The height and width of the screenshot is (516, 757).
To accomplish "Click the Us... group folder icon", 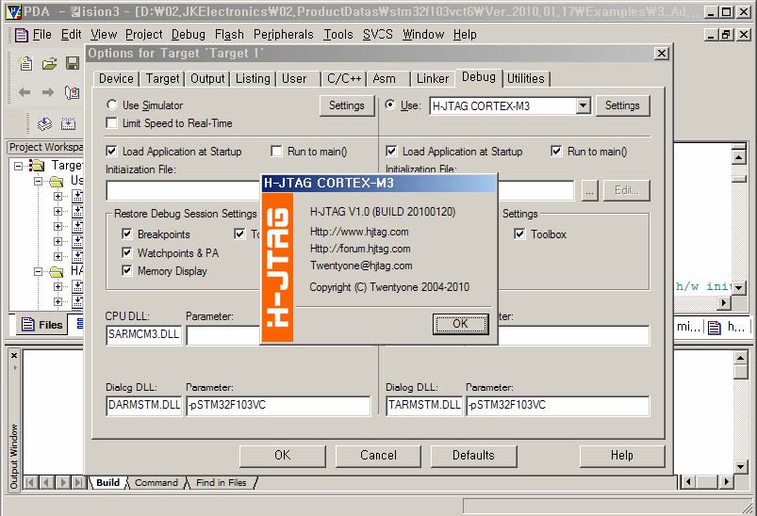I will 56,181.
